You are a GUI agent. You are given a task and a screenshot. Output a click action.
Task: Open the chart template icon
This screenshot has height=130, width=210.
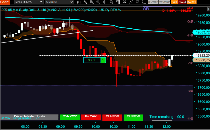pyautogui.click(x=137, y=2)
